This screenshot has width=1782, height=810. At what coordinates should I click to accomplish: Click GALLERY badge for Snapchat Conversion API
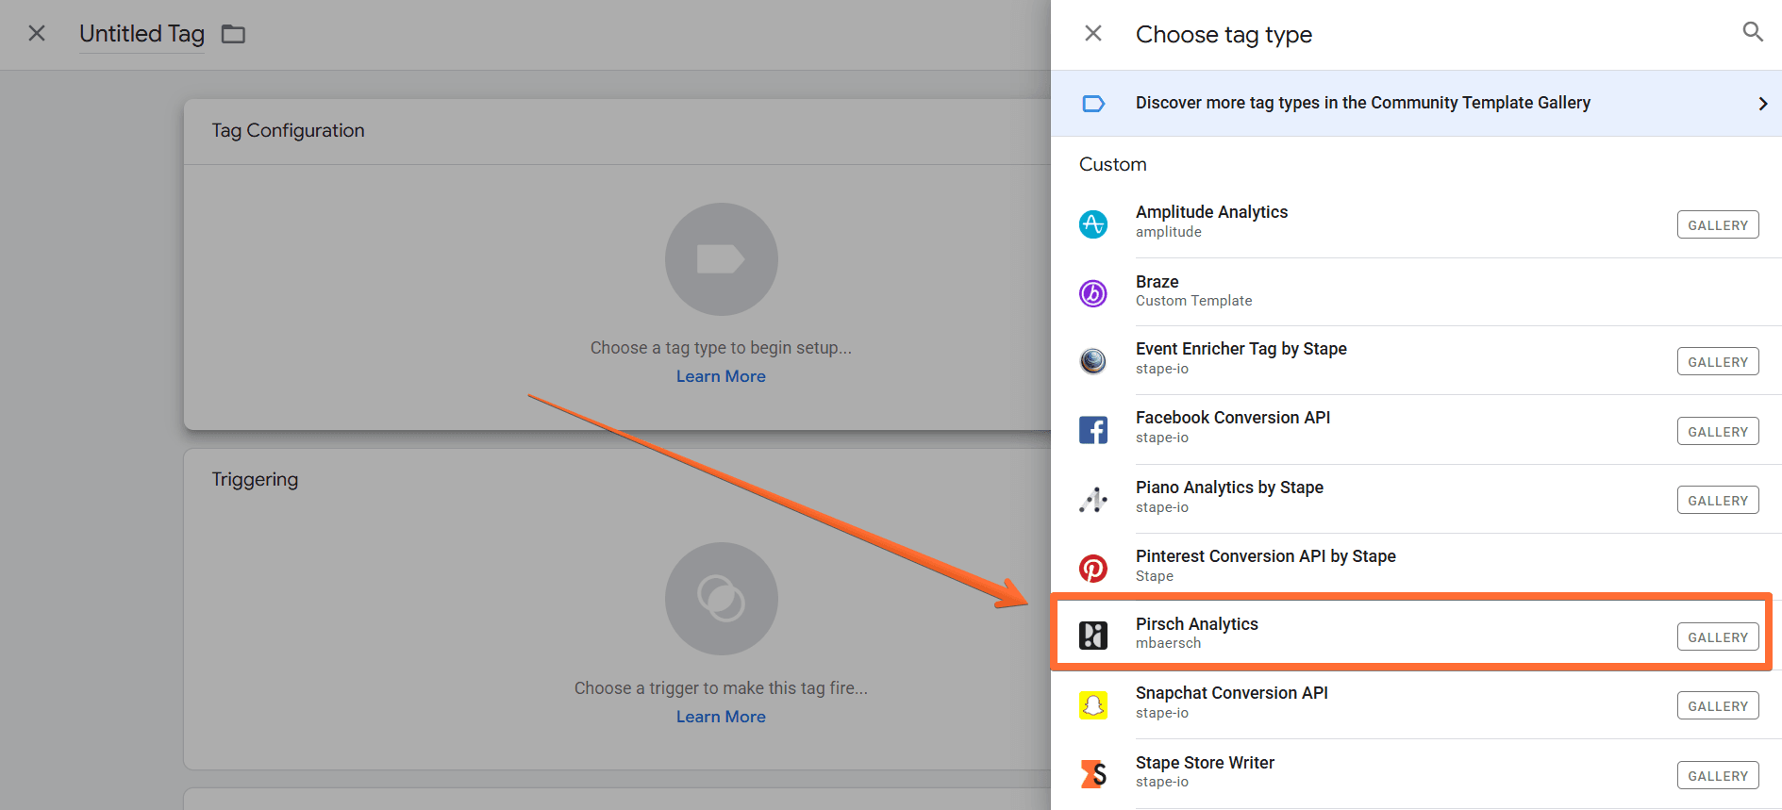[x=1717, y=706]
